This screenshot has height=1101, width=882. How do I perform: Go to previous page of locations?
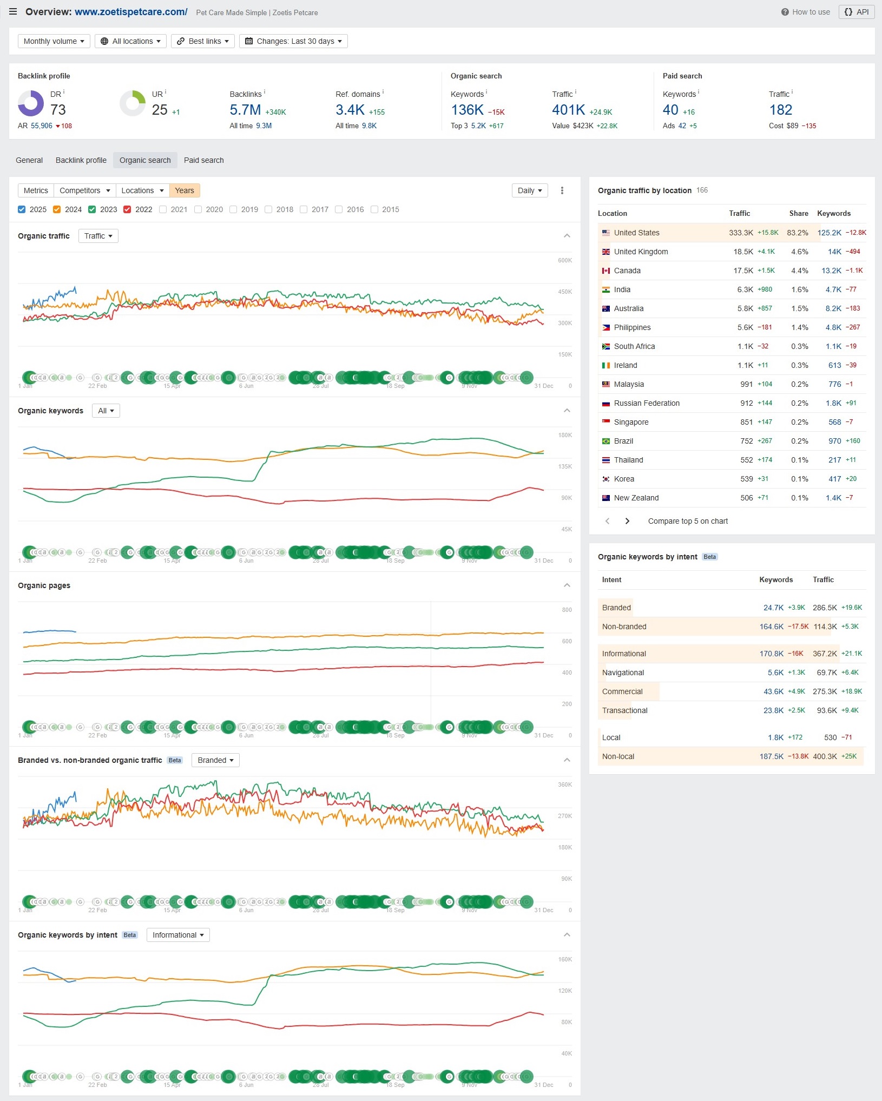[607, 521]
